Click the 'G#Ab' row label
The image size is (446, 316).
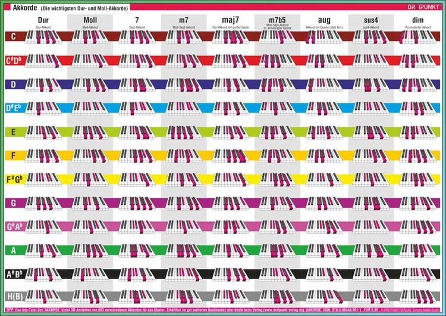coord(14,227)
